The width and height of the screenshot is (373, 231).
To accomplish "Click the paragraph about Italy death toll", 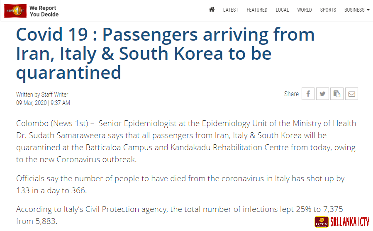I will (x=180, y=185).
